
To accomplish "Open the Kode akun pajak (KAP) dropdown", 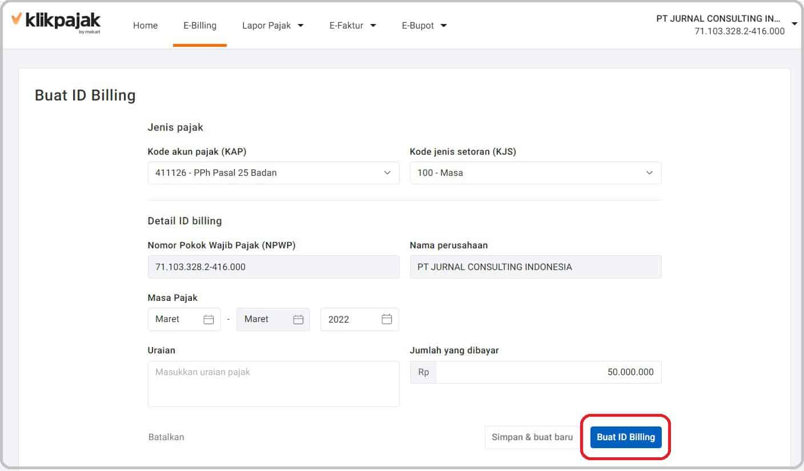I will point(274,172).
